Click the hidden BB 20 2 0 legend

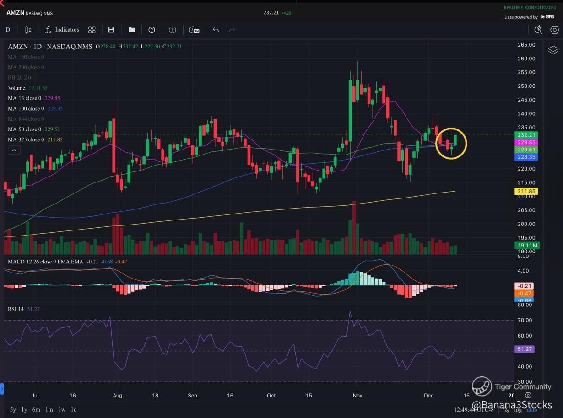pos(19,78)
